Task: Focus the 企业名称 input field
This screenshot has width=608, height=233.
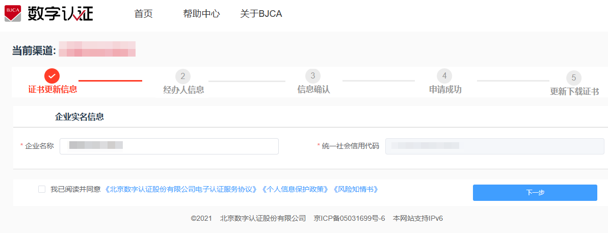Action: coord(169,146)
